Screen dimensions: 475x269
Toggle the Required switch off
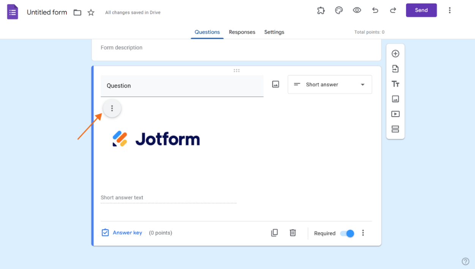(x=347, y=233)
